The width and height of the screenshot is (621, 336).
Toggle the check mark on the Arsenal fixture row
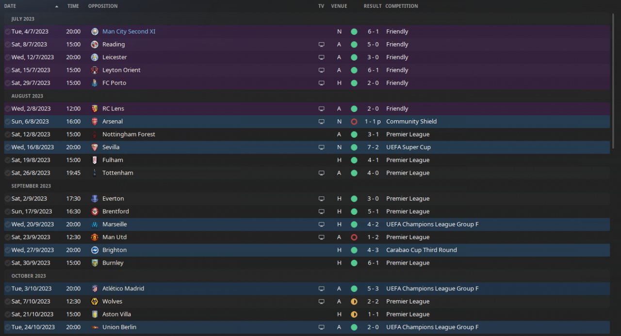coord(7,122)
